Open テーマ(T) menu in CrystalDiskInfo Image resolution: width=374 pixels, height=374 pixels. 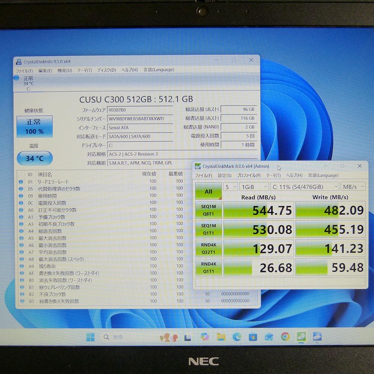[x=85, y=70]
